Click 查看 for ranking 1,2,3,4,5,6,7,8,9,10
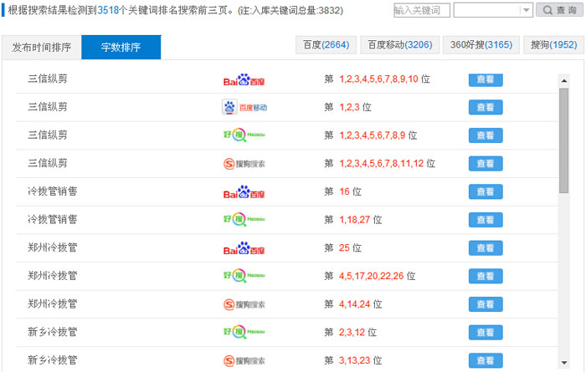The width and height of the screenshot is (586, 372). [486, 79]
